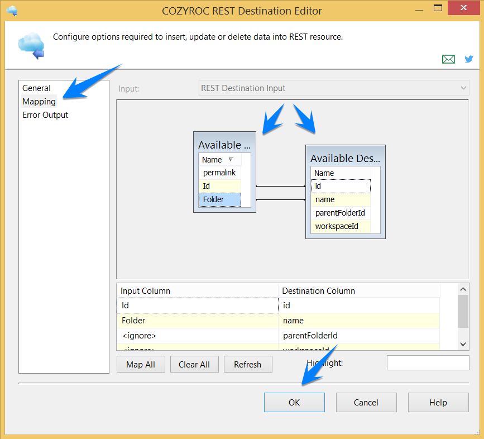Confirm with the OK button
The width and height of the screenshot is (484, 439).
pos(294,402)
